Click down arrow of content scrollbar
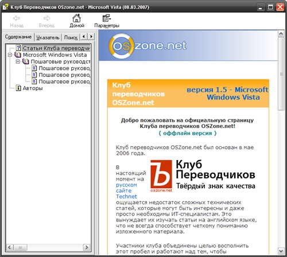The width and height of the screenshot is (287, 257). (x=281, y=251)
